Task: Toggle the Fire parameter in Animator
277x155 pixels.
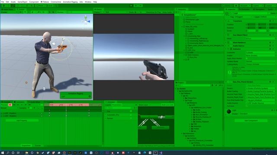Action: point(131,111)
